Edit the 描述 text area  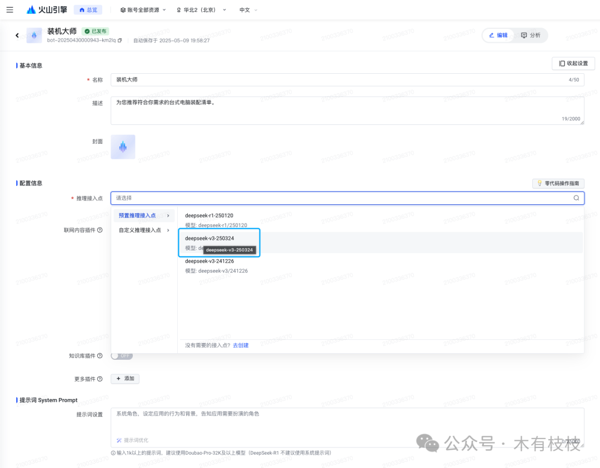coord(347,110)
